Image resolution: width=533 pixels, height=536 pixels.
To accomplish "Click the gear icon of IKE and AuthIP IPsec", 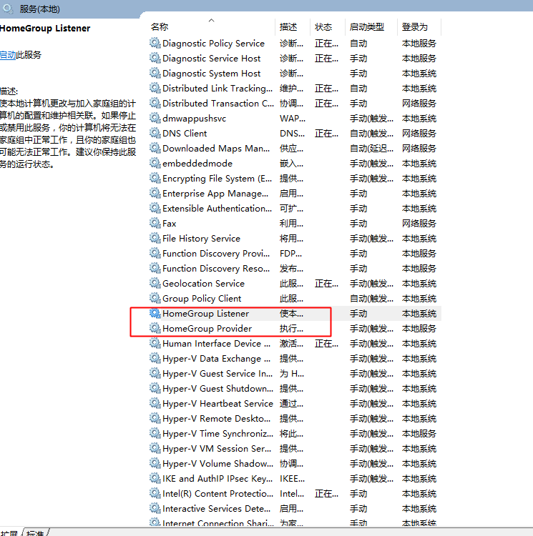I will click(x=155, y=479).
